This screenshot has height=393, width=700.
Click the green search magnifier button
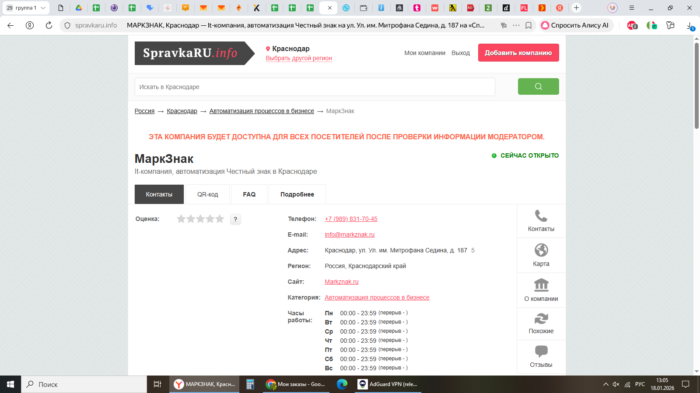click(538, 86)
